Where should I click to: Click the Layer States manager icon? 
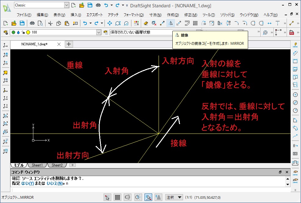click(106, 32)
